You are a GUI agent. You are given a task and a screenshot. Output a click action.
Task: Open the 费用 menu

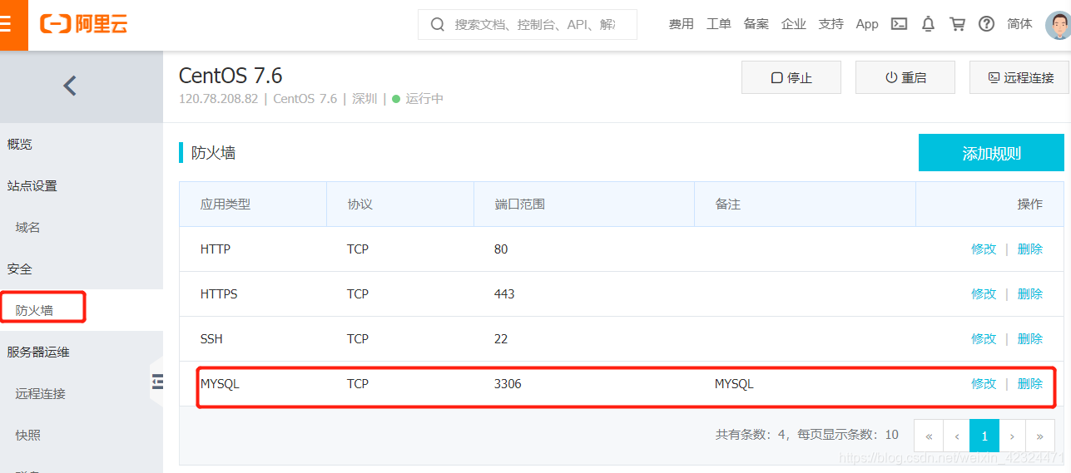(x=681, y=24)
